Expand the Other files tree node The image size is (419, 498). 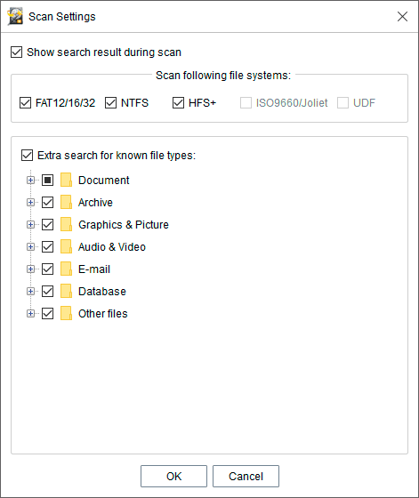pyautogui.click(x=30, y=314)
